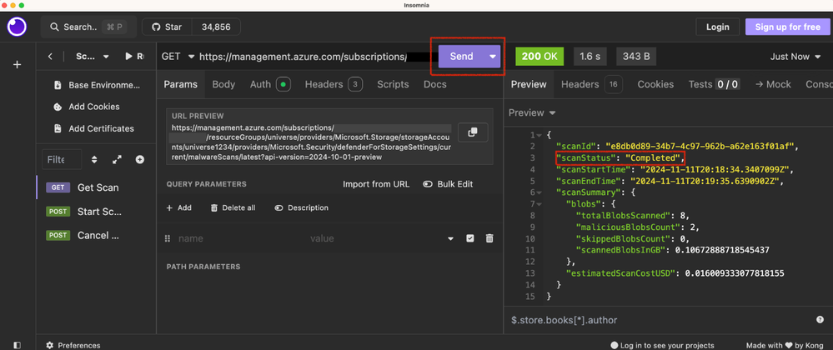Click Add Certificates
Image resolution: width=833 pixels, height=350 pixels.
(x=94, y=128)
